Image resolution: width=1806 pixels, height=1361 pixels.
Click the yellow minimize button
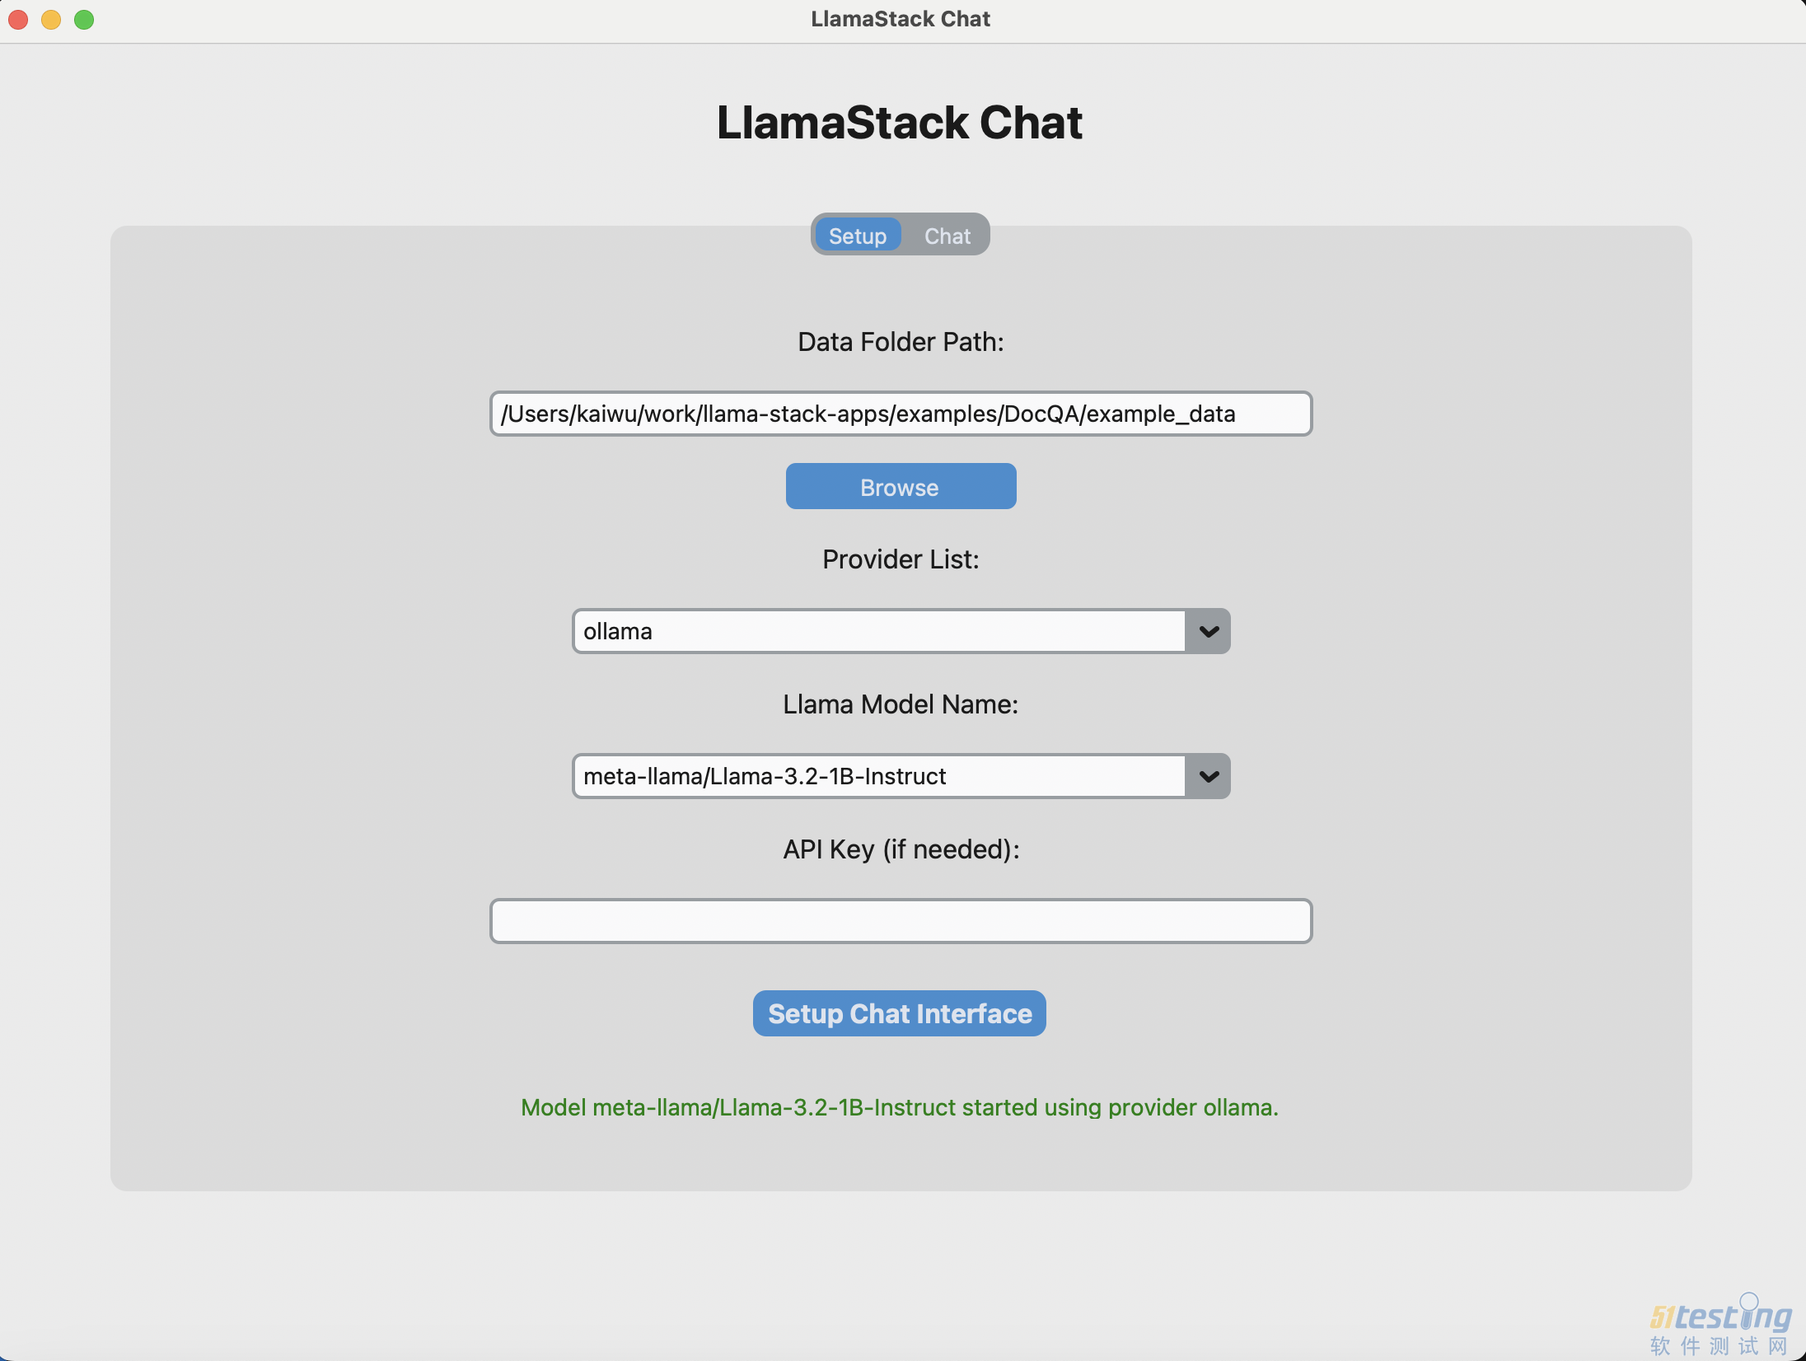pyautogui.click(x=50, y=19)
